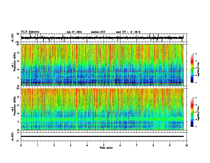The image size is (210, 163).
Task: Click the color scale bar beside ch.1 spectrogram
Action: coord(192,68)
